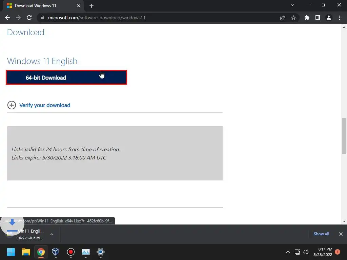Expand Verify your download plus icon

[12, 105]
